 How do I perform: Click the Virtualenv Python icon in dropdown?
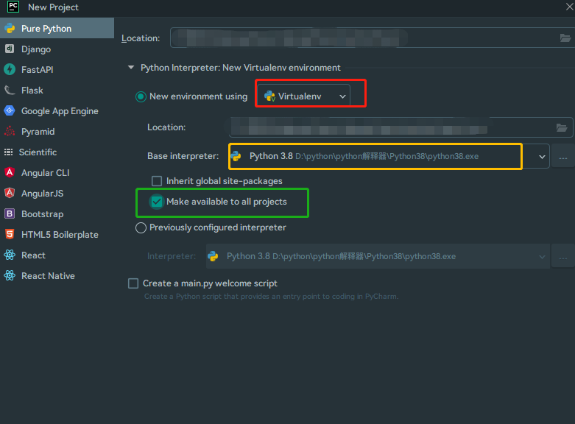(270, 96)
